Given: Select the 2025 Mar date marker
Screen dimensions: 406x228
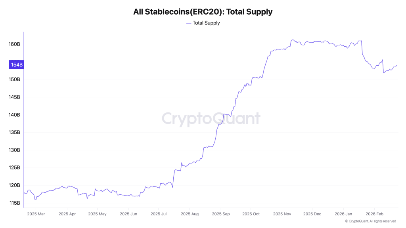Looking at the screenshot, I should [x=36, y=214].
